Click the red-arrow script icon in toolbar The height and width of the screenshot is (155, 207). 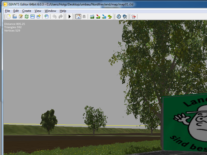click(x=134, y=17)
